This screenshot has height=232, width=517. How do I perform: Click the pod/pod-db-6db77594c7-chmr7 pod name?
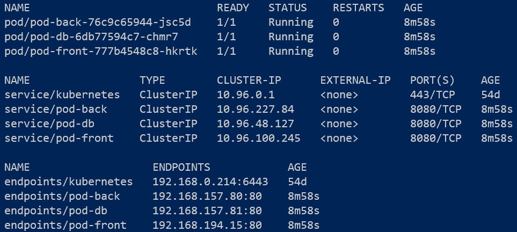(91, 37)
